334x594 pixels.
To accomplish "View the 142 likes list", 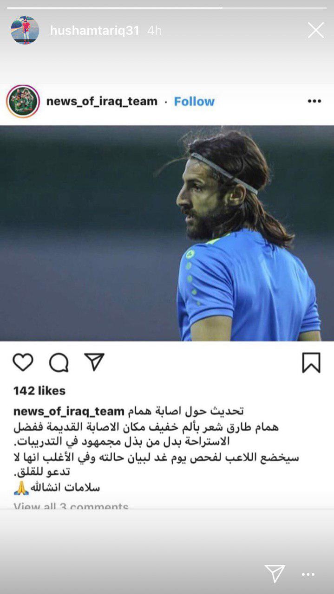I will pyautogui.click(x=39, y=391).
